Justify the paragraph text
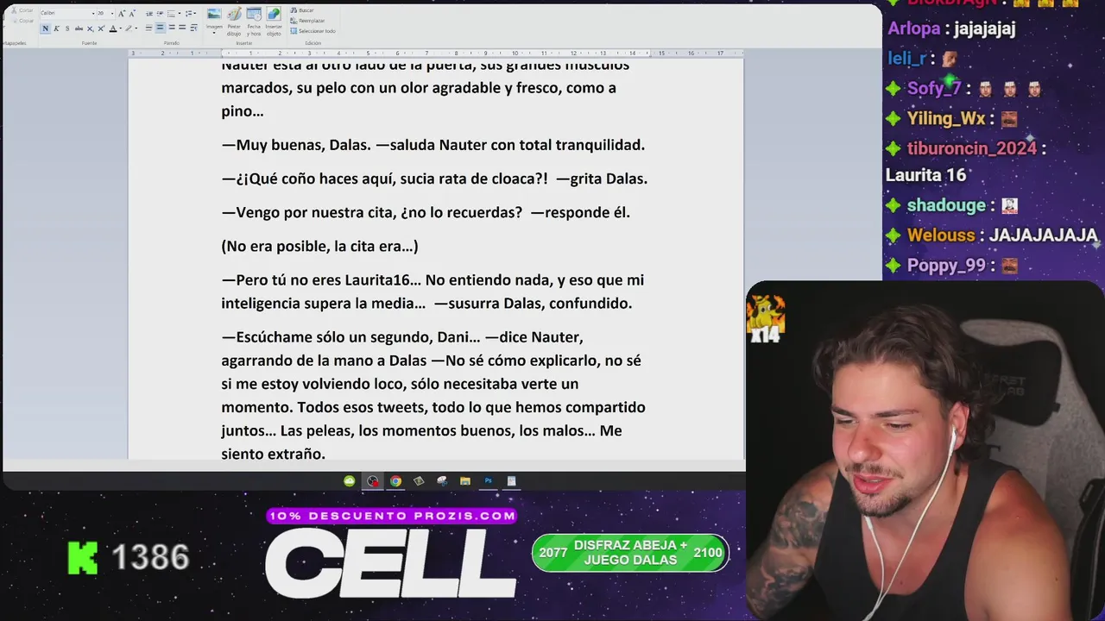The width and height of the screenshot is (1105, 621). pyautogui.click(x=182, y=28)
